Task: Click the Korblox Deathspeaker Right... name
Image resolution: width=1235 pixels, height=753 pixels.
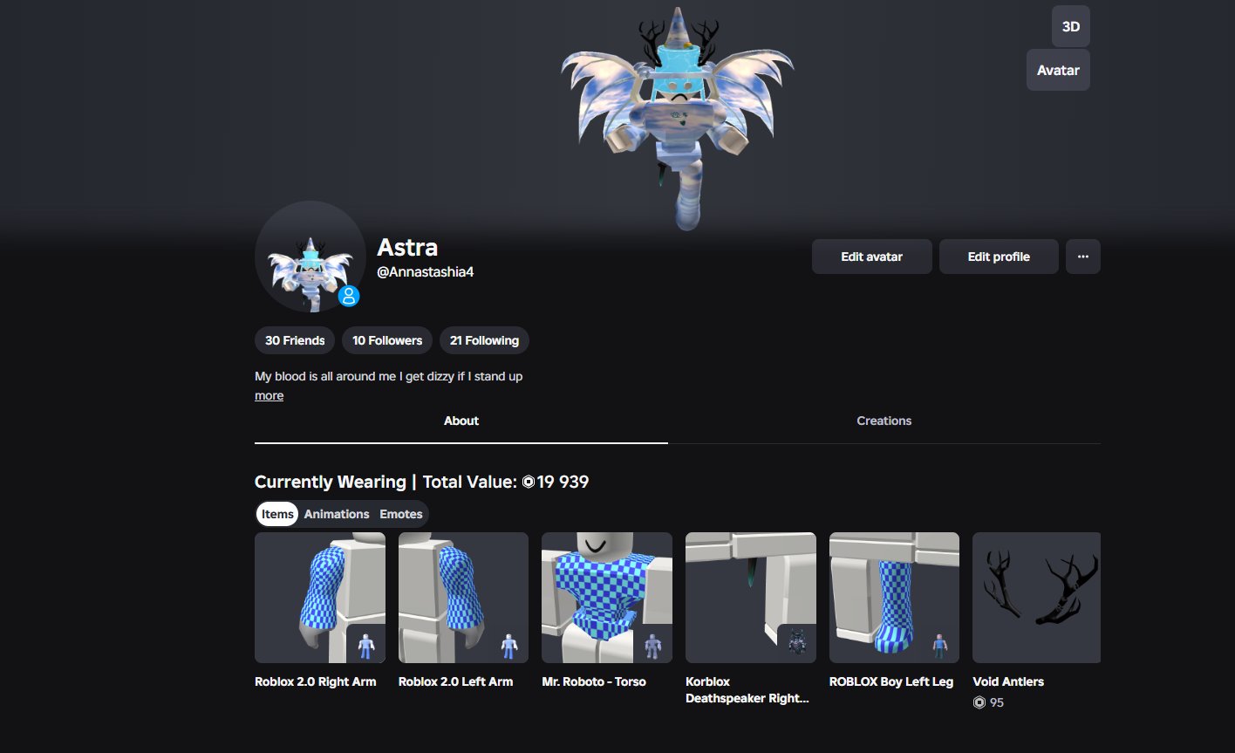Action: (747, 690)
